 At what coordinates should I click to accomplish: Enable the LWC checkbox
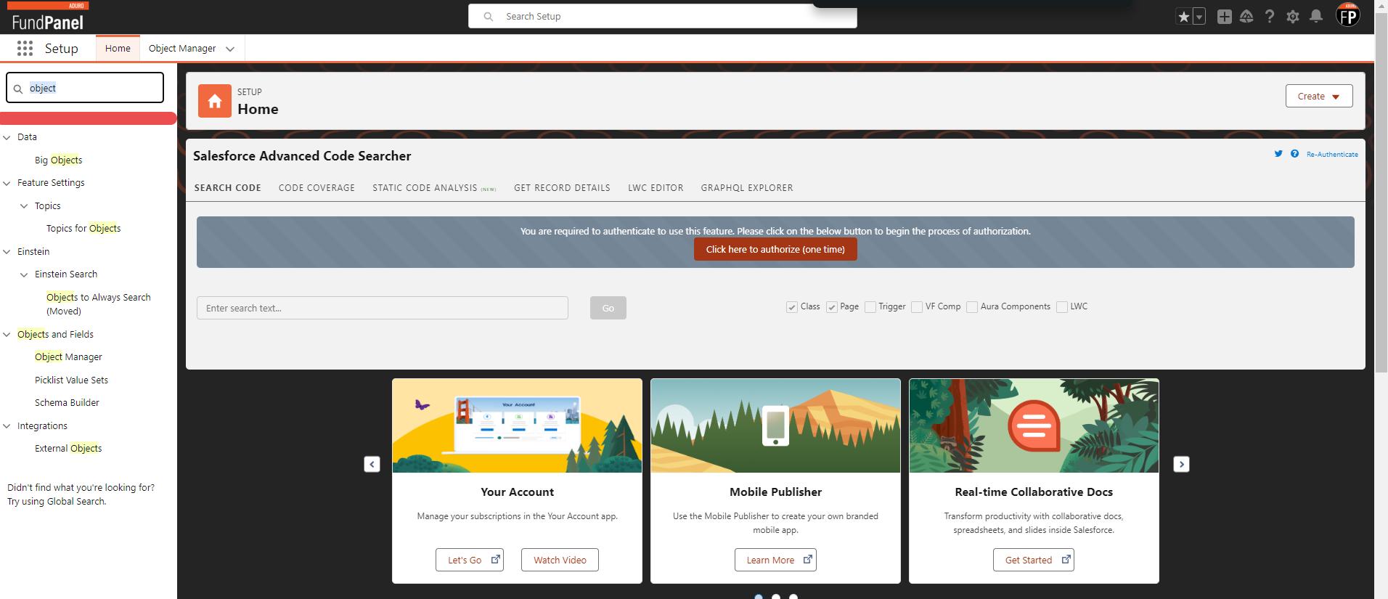pos(1062,307)
